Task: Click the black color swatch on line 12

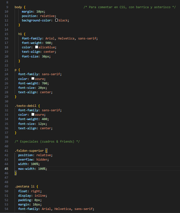Action: (x=56, y=20)
